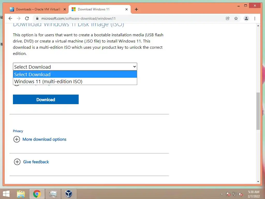Open File Explorer from the taskbar
Viewport: 265px width, 199px height.
click(x=21, y=194)
